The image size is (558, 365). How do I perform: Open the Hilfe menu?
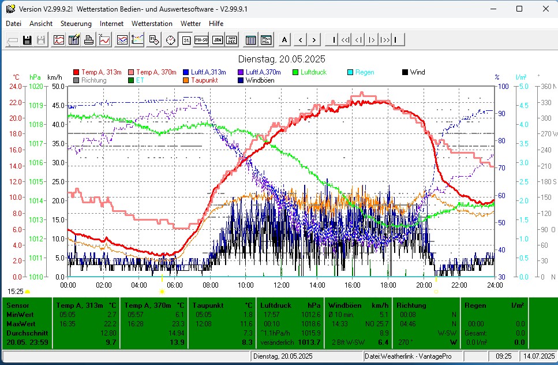pos(216,24)
